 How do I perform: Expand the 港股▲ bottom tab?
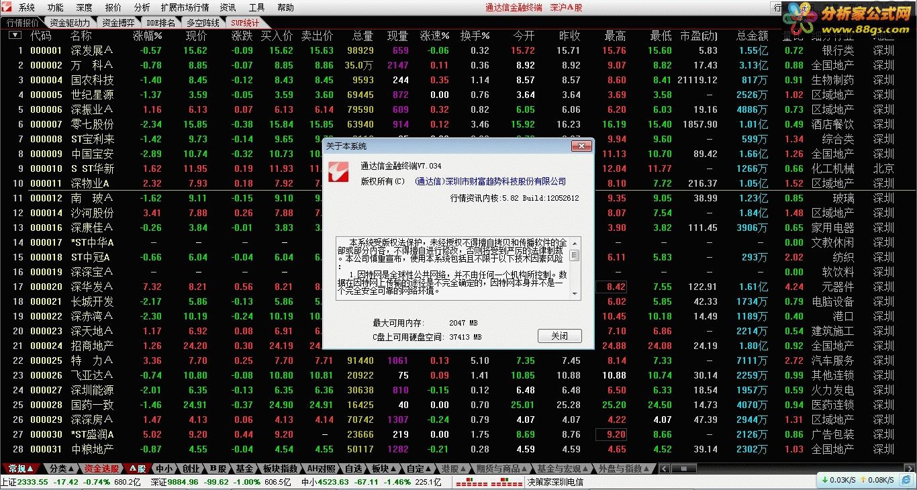click(x=454, y=469)
